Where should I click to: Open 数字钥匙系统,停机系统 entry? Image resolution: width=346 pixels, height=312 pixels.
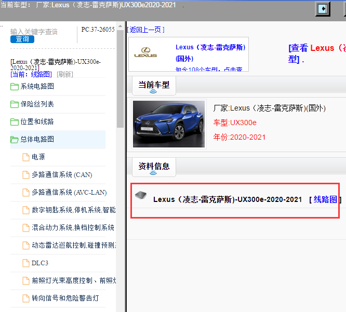74,210
